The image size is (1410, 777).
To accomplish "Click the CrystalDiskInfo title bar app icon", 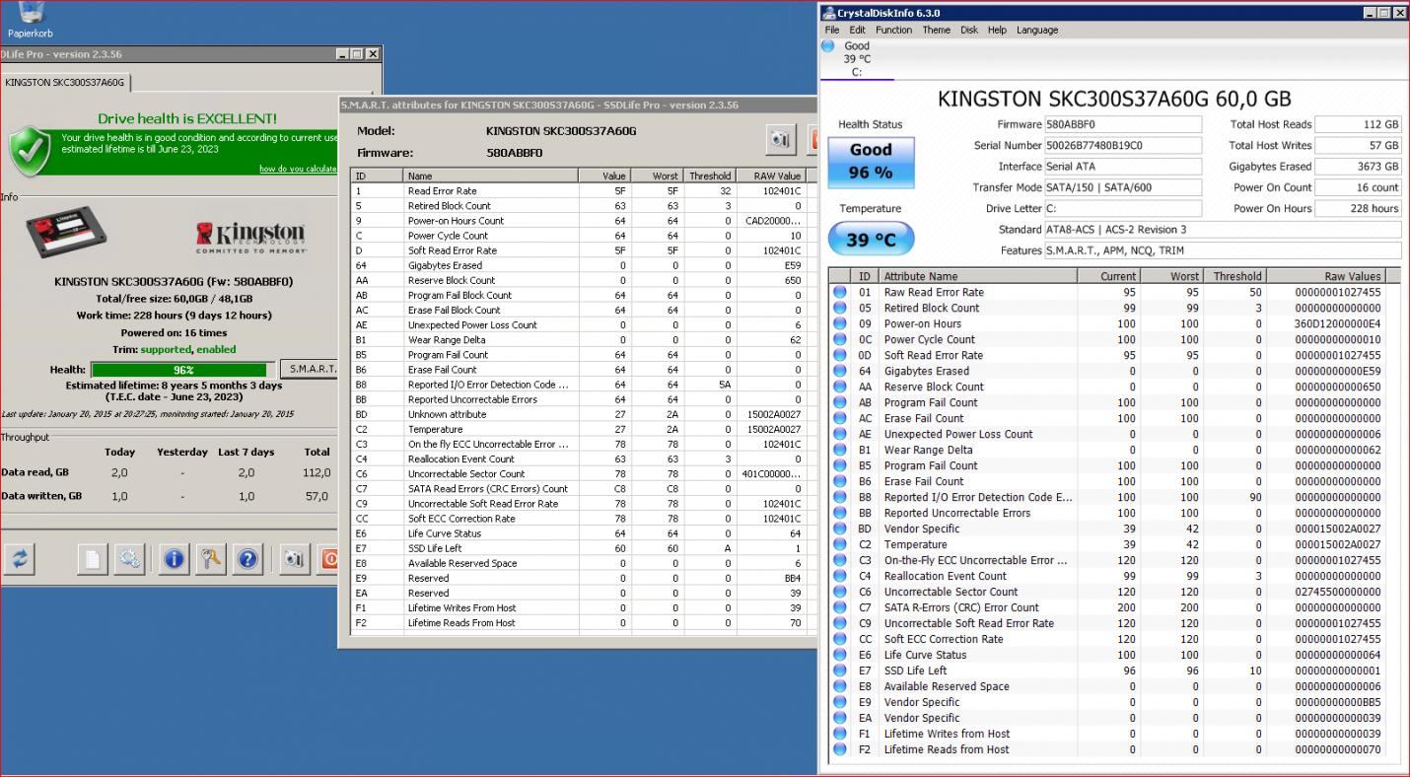I will (x=829, y=13).
